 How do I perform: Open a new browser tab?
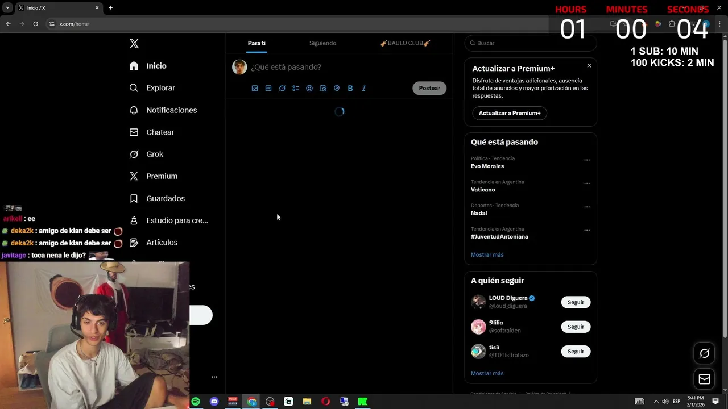pos(110,8)
